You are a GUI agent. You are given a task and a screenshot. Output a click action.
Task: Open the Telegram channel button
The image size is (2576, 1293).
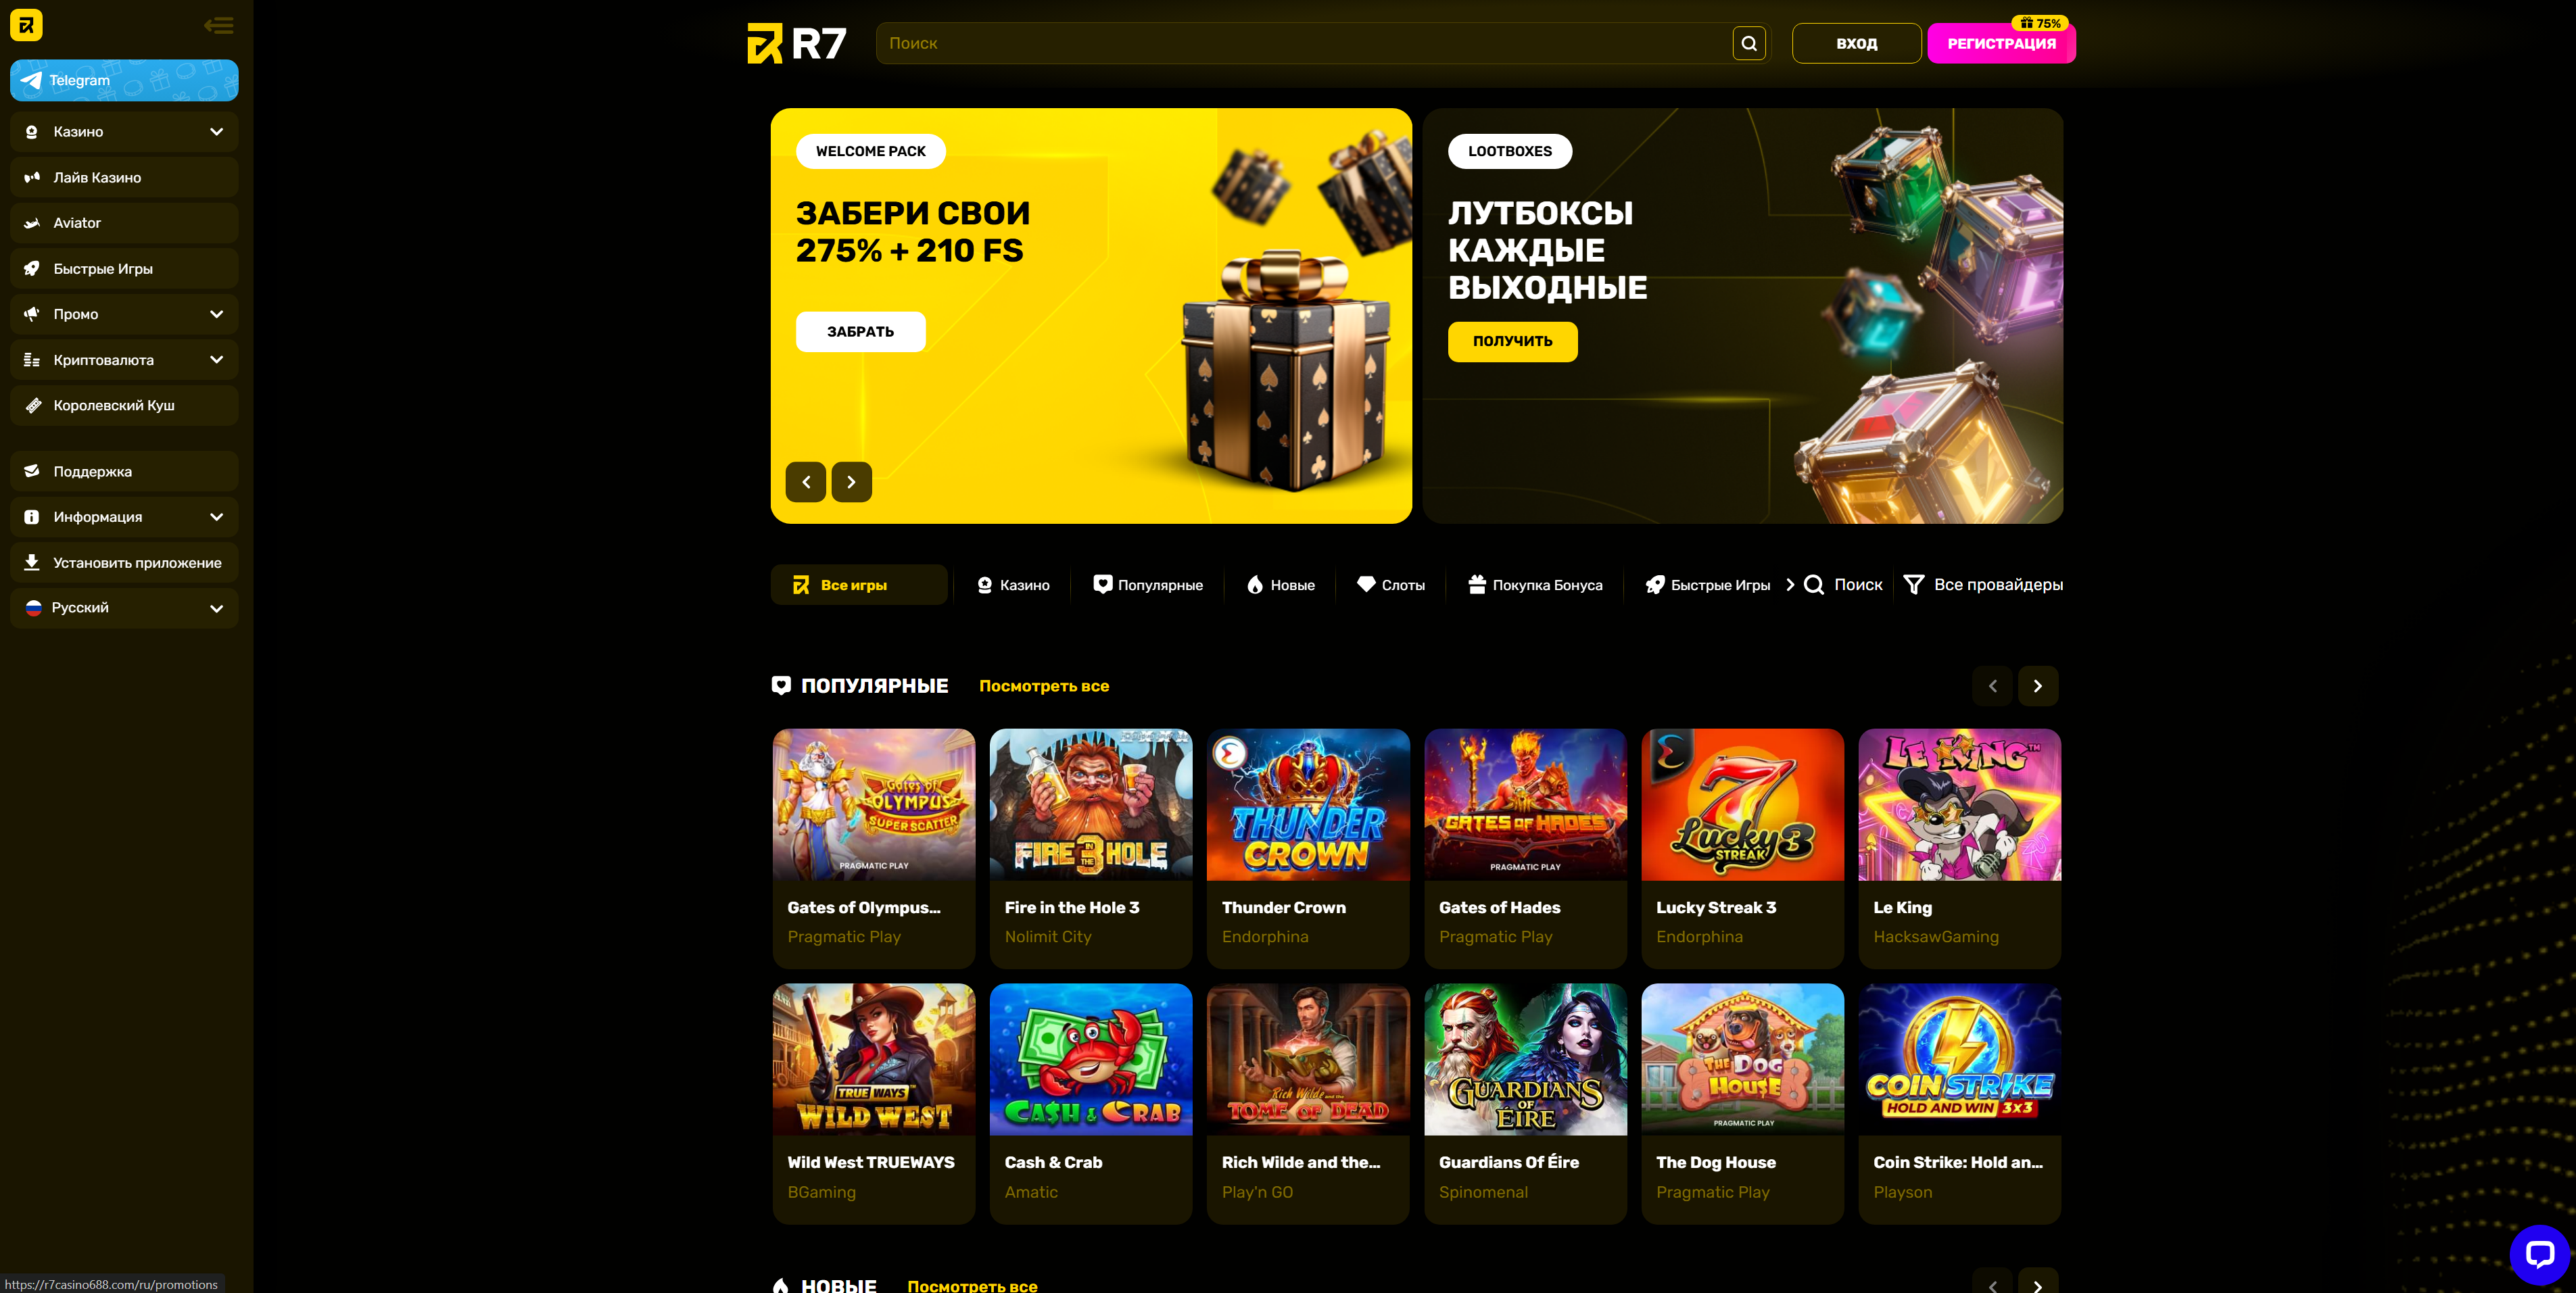(x=124, y=80)
